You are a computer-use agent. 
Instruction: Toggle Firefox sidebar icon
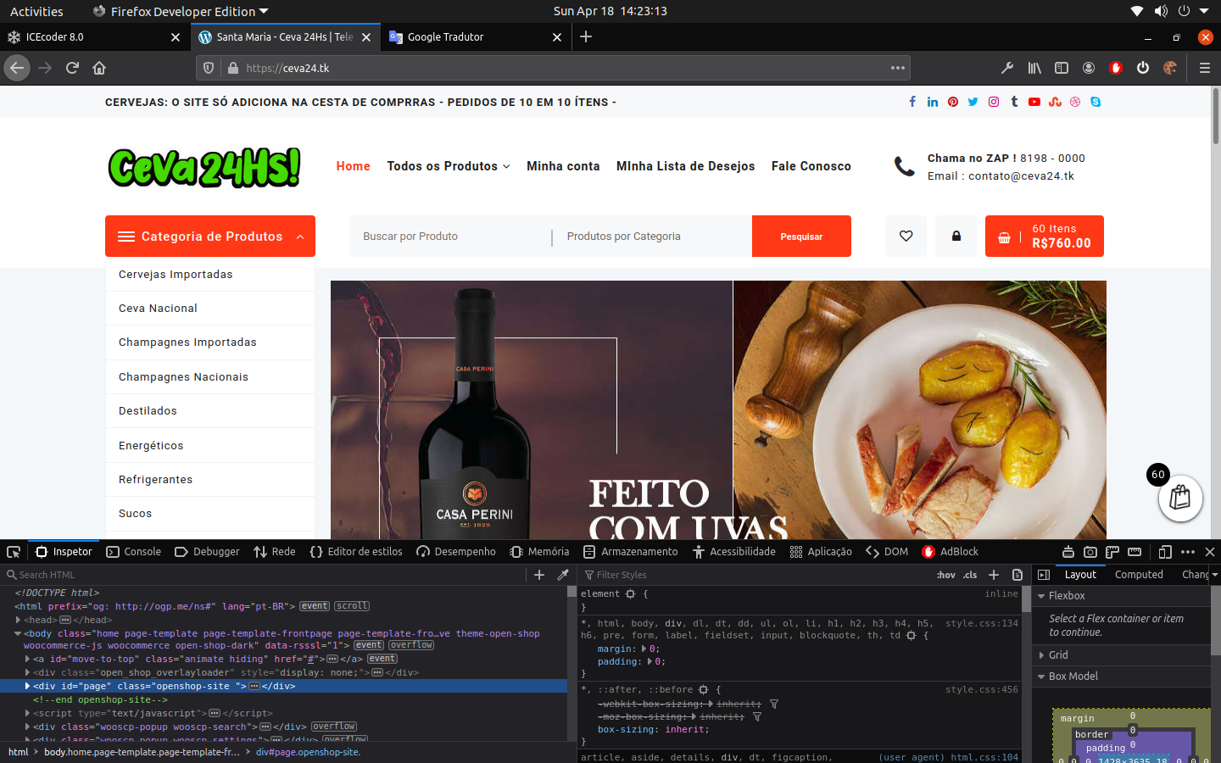point(1062,68)
